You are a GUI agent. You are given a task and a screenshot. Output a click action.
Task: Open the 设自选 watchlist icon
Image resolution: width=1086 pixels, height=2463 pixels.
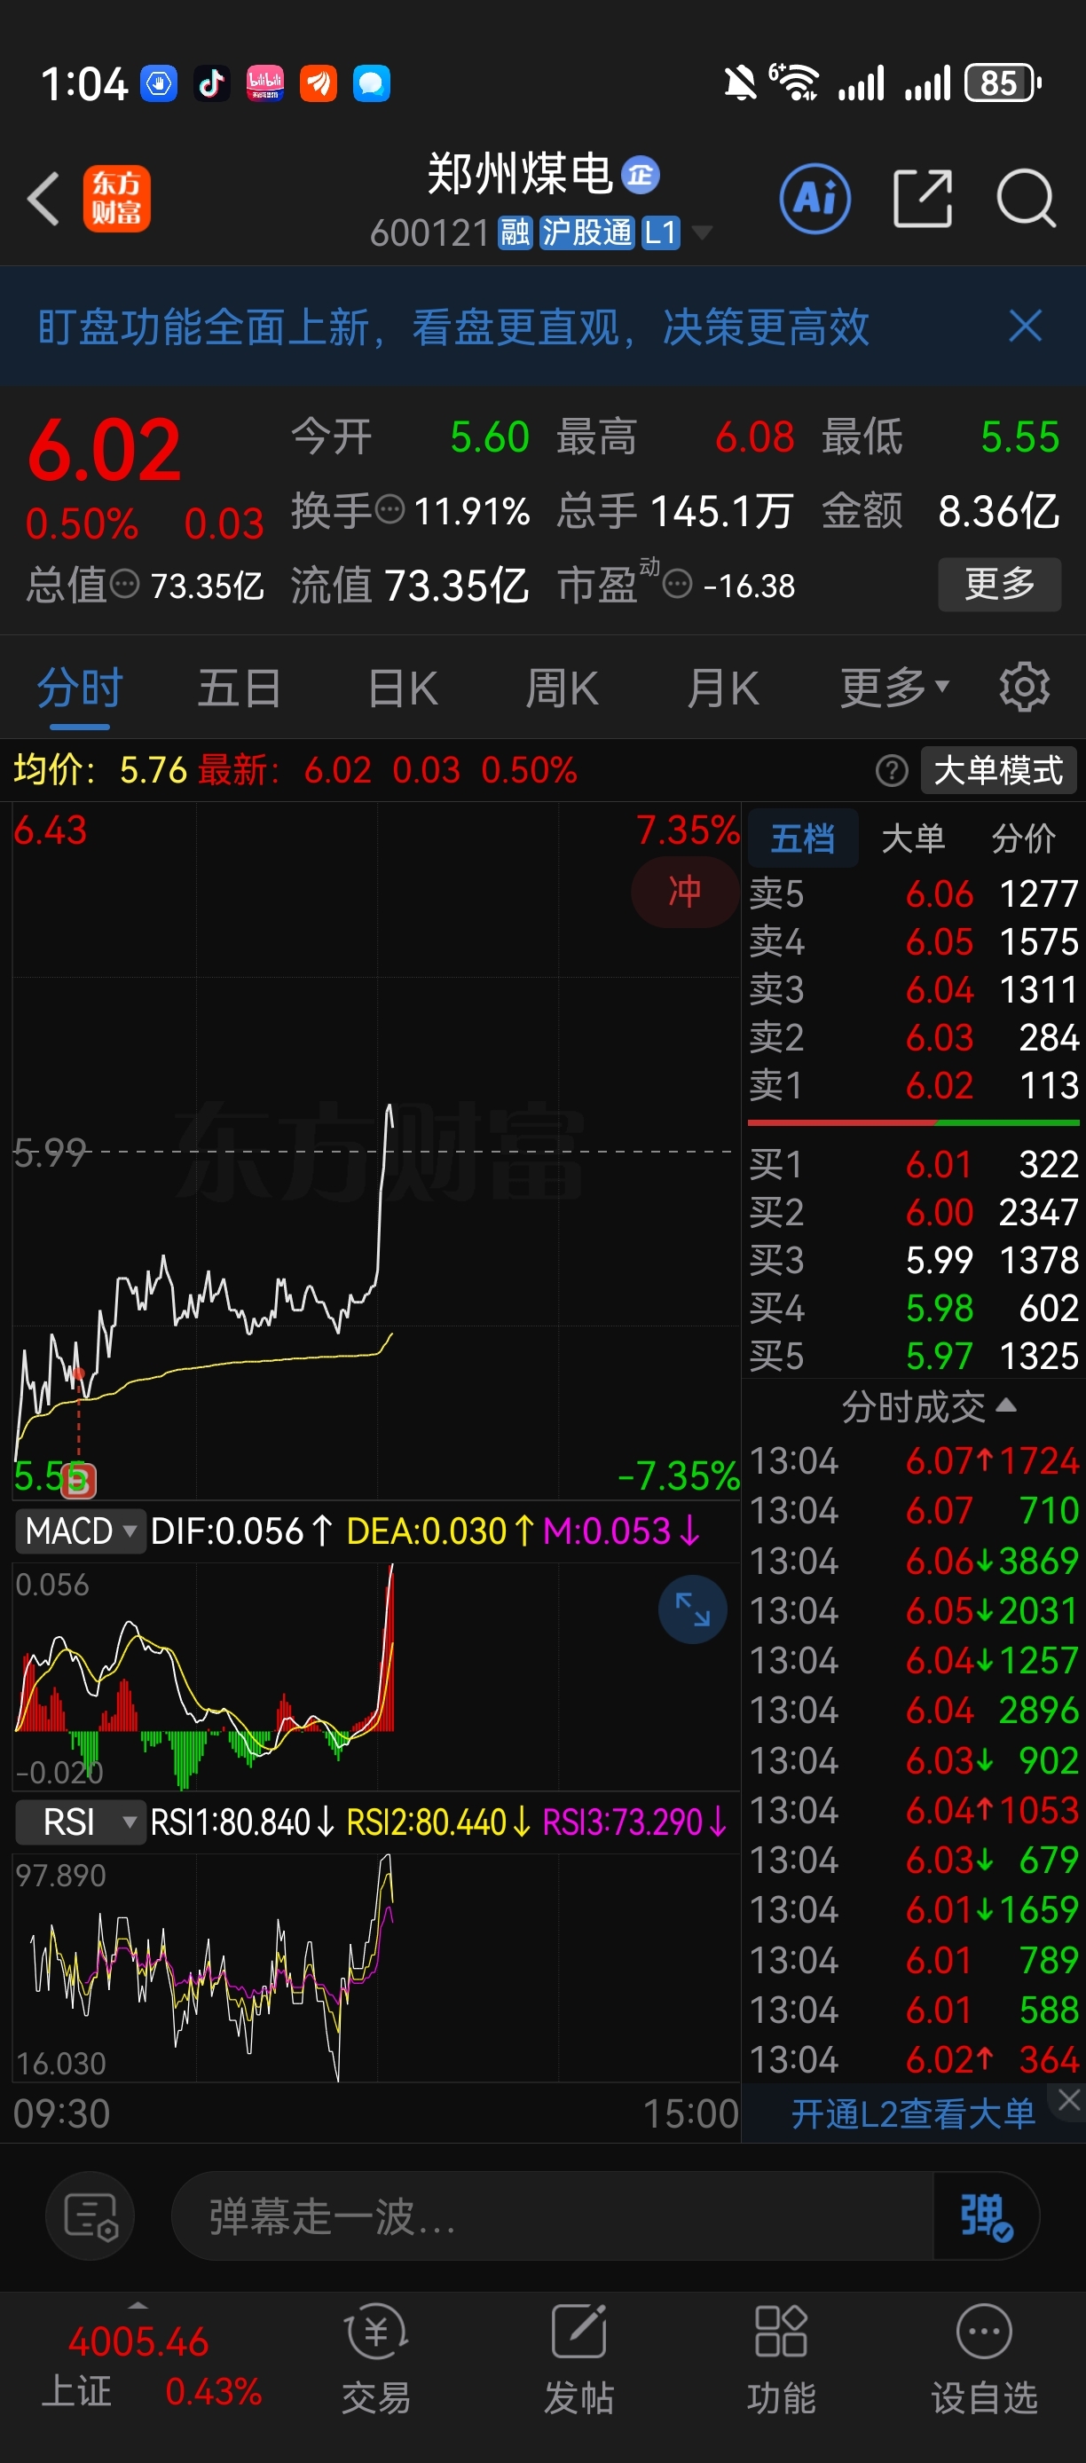point(985,2357)
